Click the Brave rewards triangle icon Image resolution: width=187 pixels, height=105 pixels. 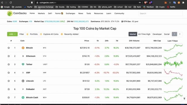[x=150, y=3]
